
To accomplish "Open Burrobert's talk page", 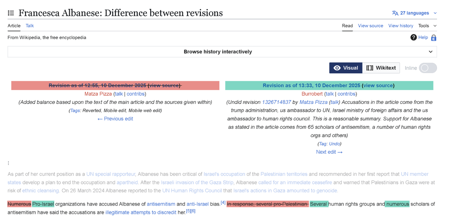I will click(329, 94).
